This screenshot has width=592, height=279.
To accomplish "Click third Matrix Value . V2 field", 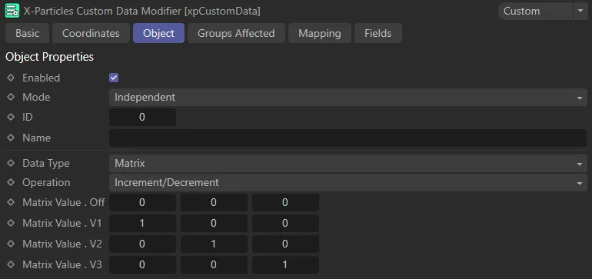I will click(x=285, y=244).
